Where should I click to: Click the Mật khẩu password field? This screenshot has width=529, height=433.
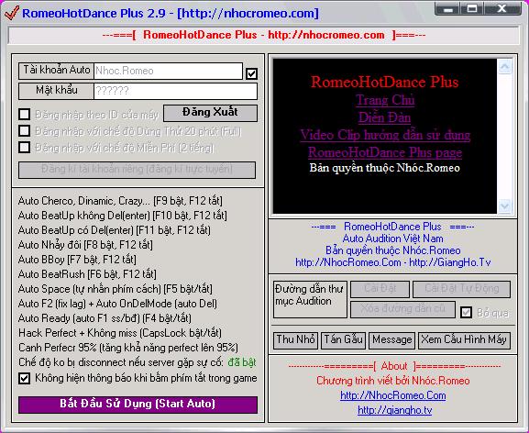point(175,91)
